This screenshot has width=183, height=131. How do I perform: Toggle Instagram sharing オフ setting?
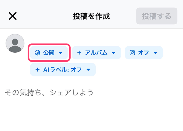(144, 53)
